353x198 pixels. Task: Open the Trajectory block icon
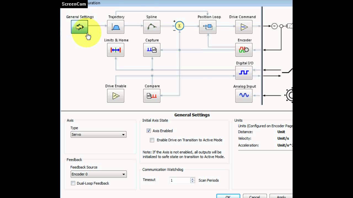click(116, 27)
